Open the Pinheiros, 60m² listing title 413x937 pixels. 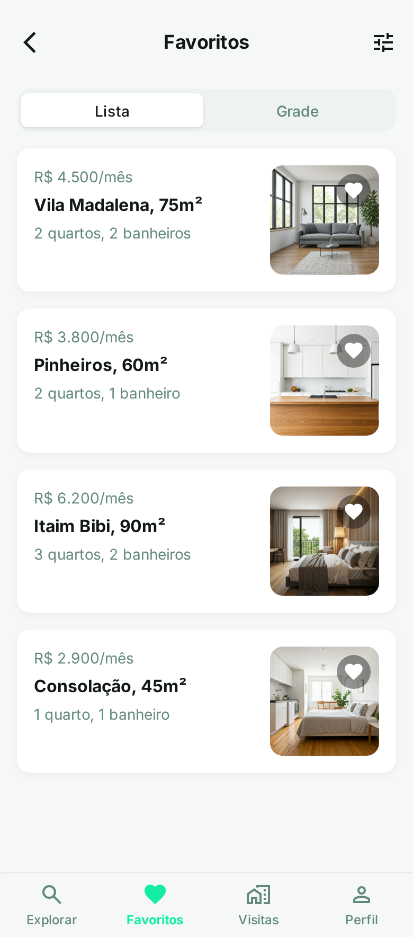[101, 365]
